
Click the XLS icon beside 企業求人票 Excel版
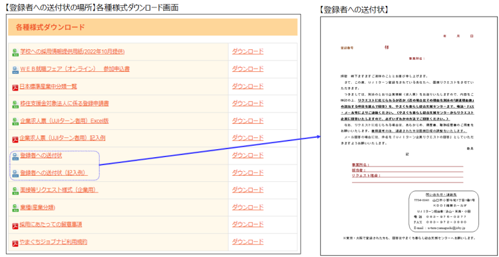[15, 121]
